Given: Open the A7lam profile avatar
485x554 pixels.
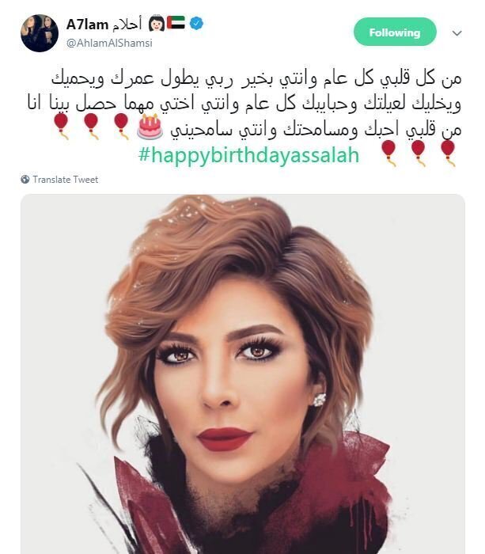Looking at the screenshot, I should [40, 33].
